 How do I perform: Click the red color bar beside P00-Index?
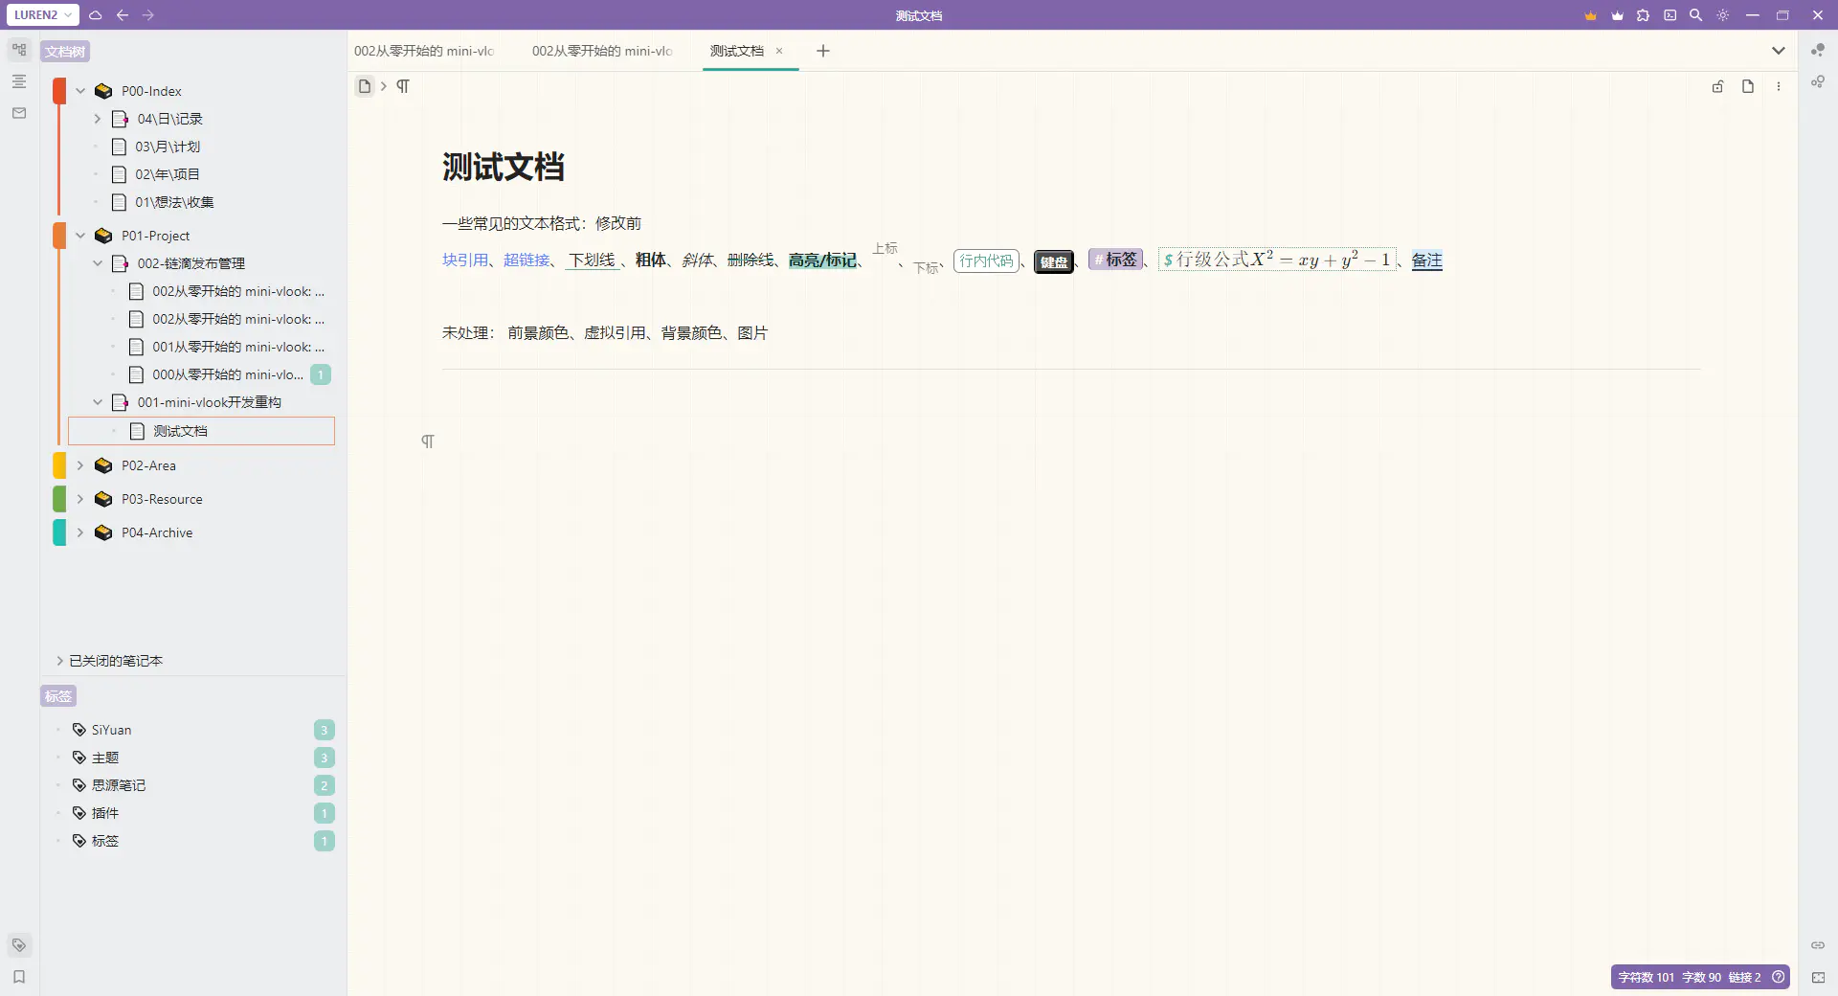pyautogui.click(x=59, y=91)
